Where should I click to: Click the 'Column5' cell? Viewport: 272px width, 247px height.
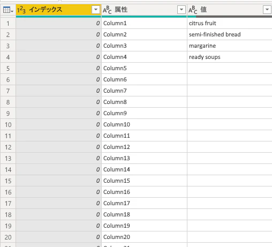click(x=144, y=68)
